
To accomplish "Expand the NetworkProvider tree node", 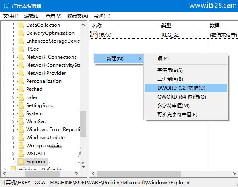I will pos(13,73).
